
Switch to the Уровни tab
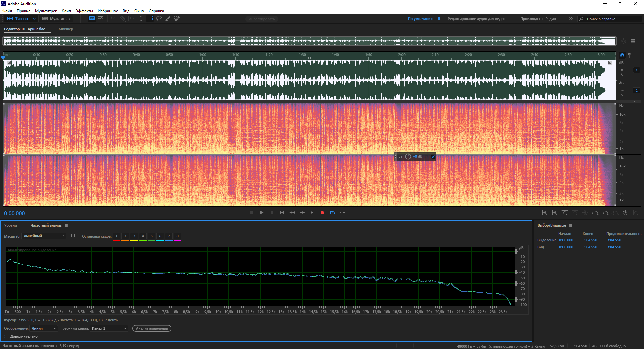(x=11, y=225)
